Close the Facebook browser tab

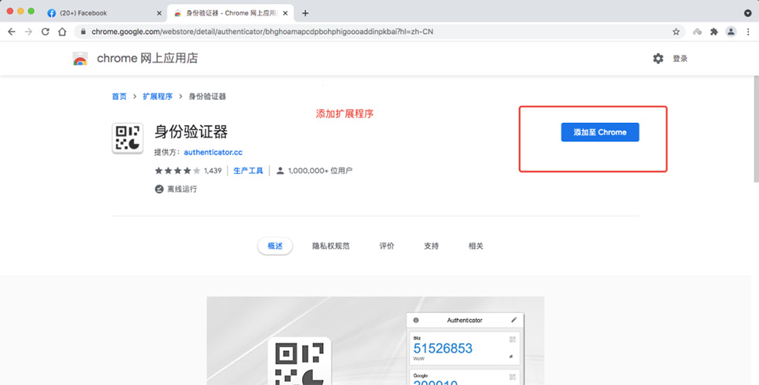[158, 13]
